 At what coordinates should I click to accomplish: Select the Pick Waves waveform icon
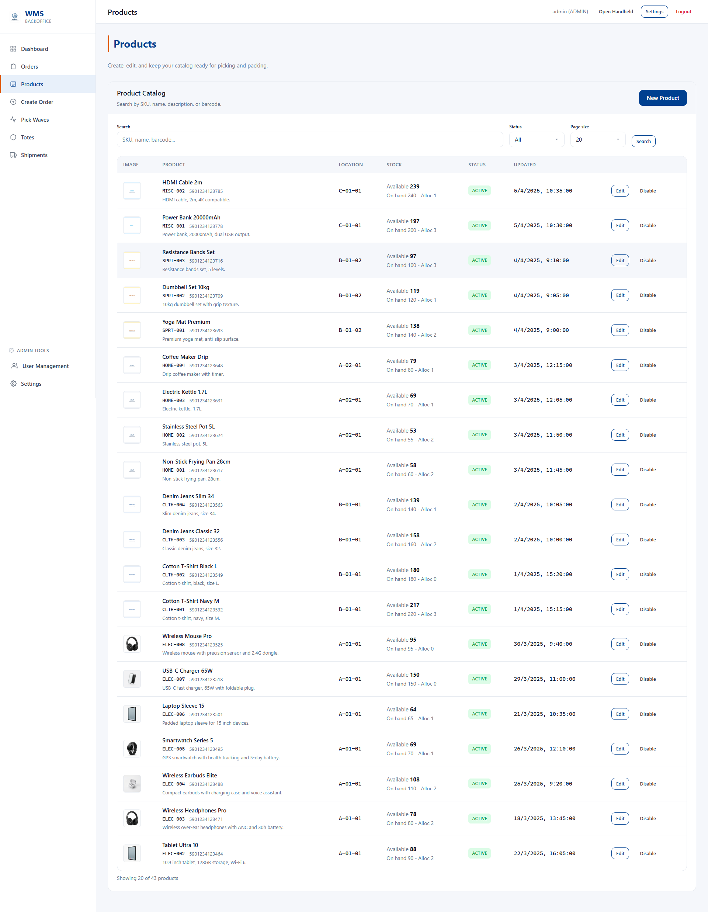(14, 119)
